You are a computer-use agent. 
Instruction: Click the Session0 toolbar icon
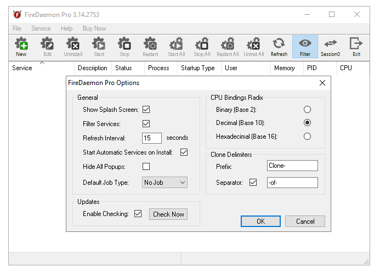(x=330, y=47)
